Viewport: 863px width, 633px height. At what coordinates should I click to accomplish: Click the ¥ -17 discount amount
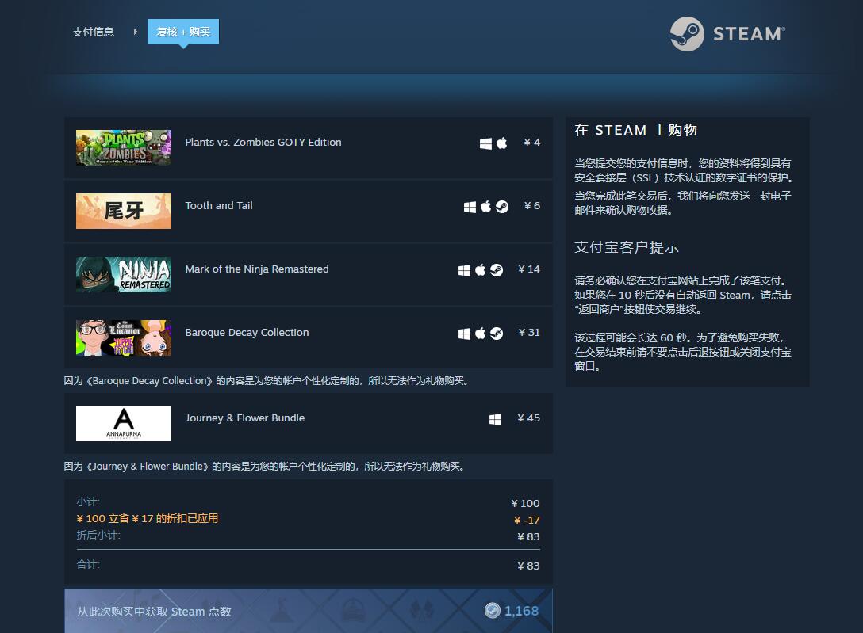tap(527, 520)
